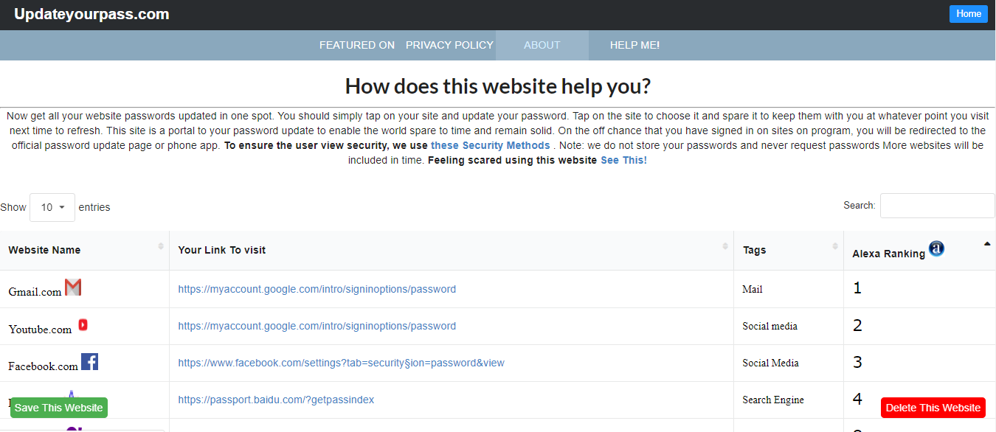
Task: Click the YouTube play icon next to Youtube.com
Action: 83,324
